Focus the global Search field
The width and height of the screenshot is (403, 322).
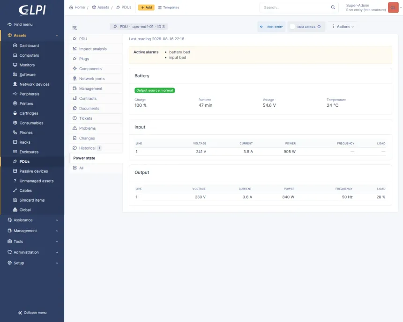coord(296,7)
